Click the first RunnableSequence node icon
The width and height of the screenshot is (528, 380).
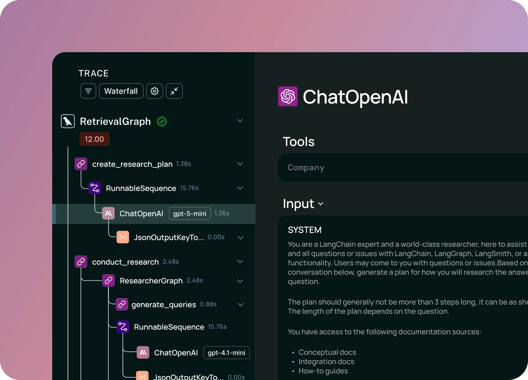click(95, 188)
